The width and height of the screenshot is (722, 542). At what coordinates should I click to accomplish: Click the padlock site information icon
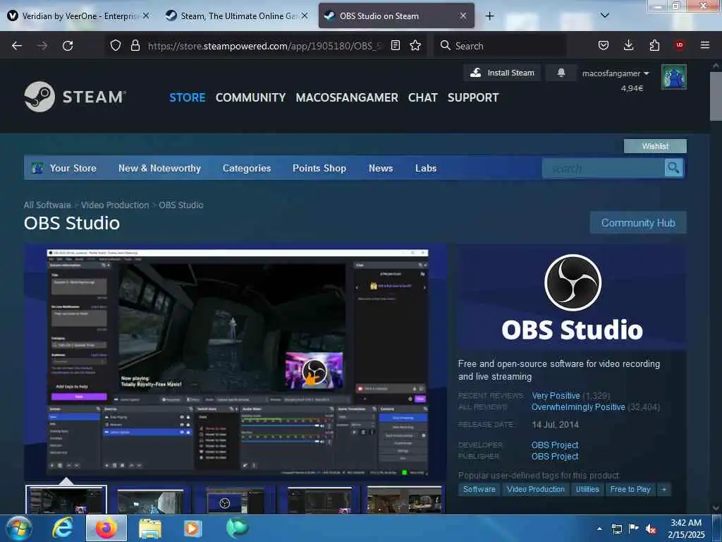click(135, 45)
